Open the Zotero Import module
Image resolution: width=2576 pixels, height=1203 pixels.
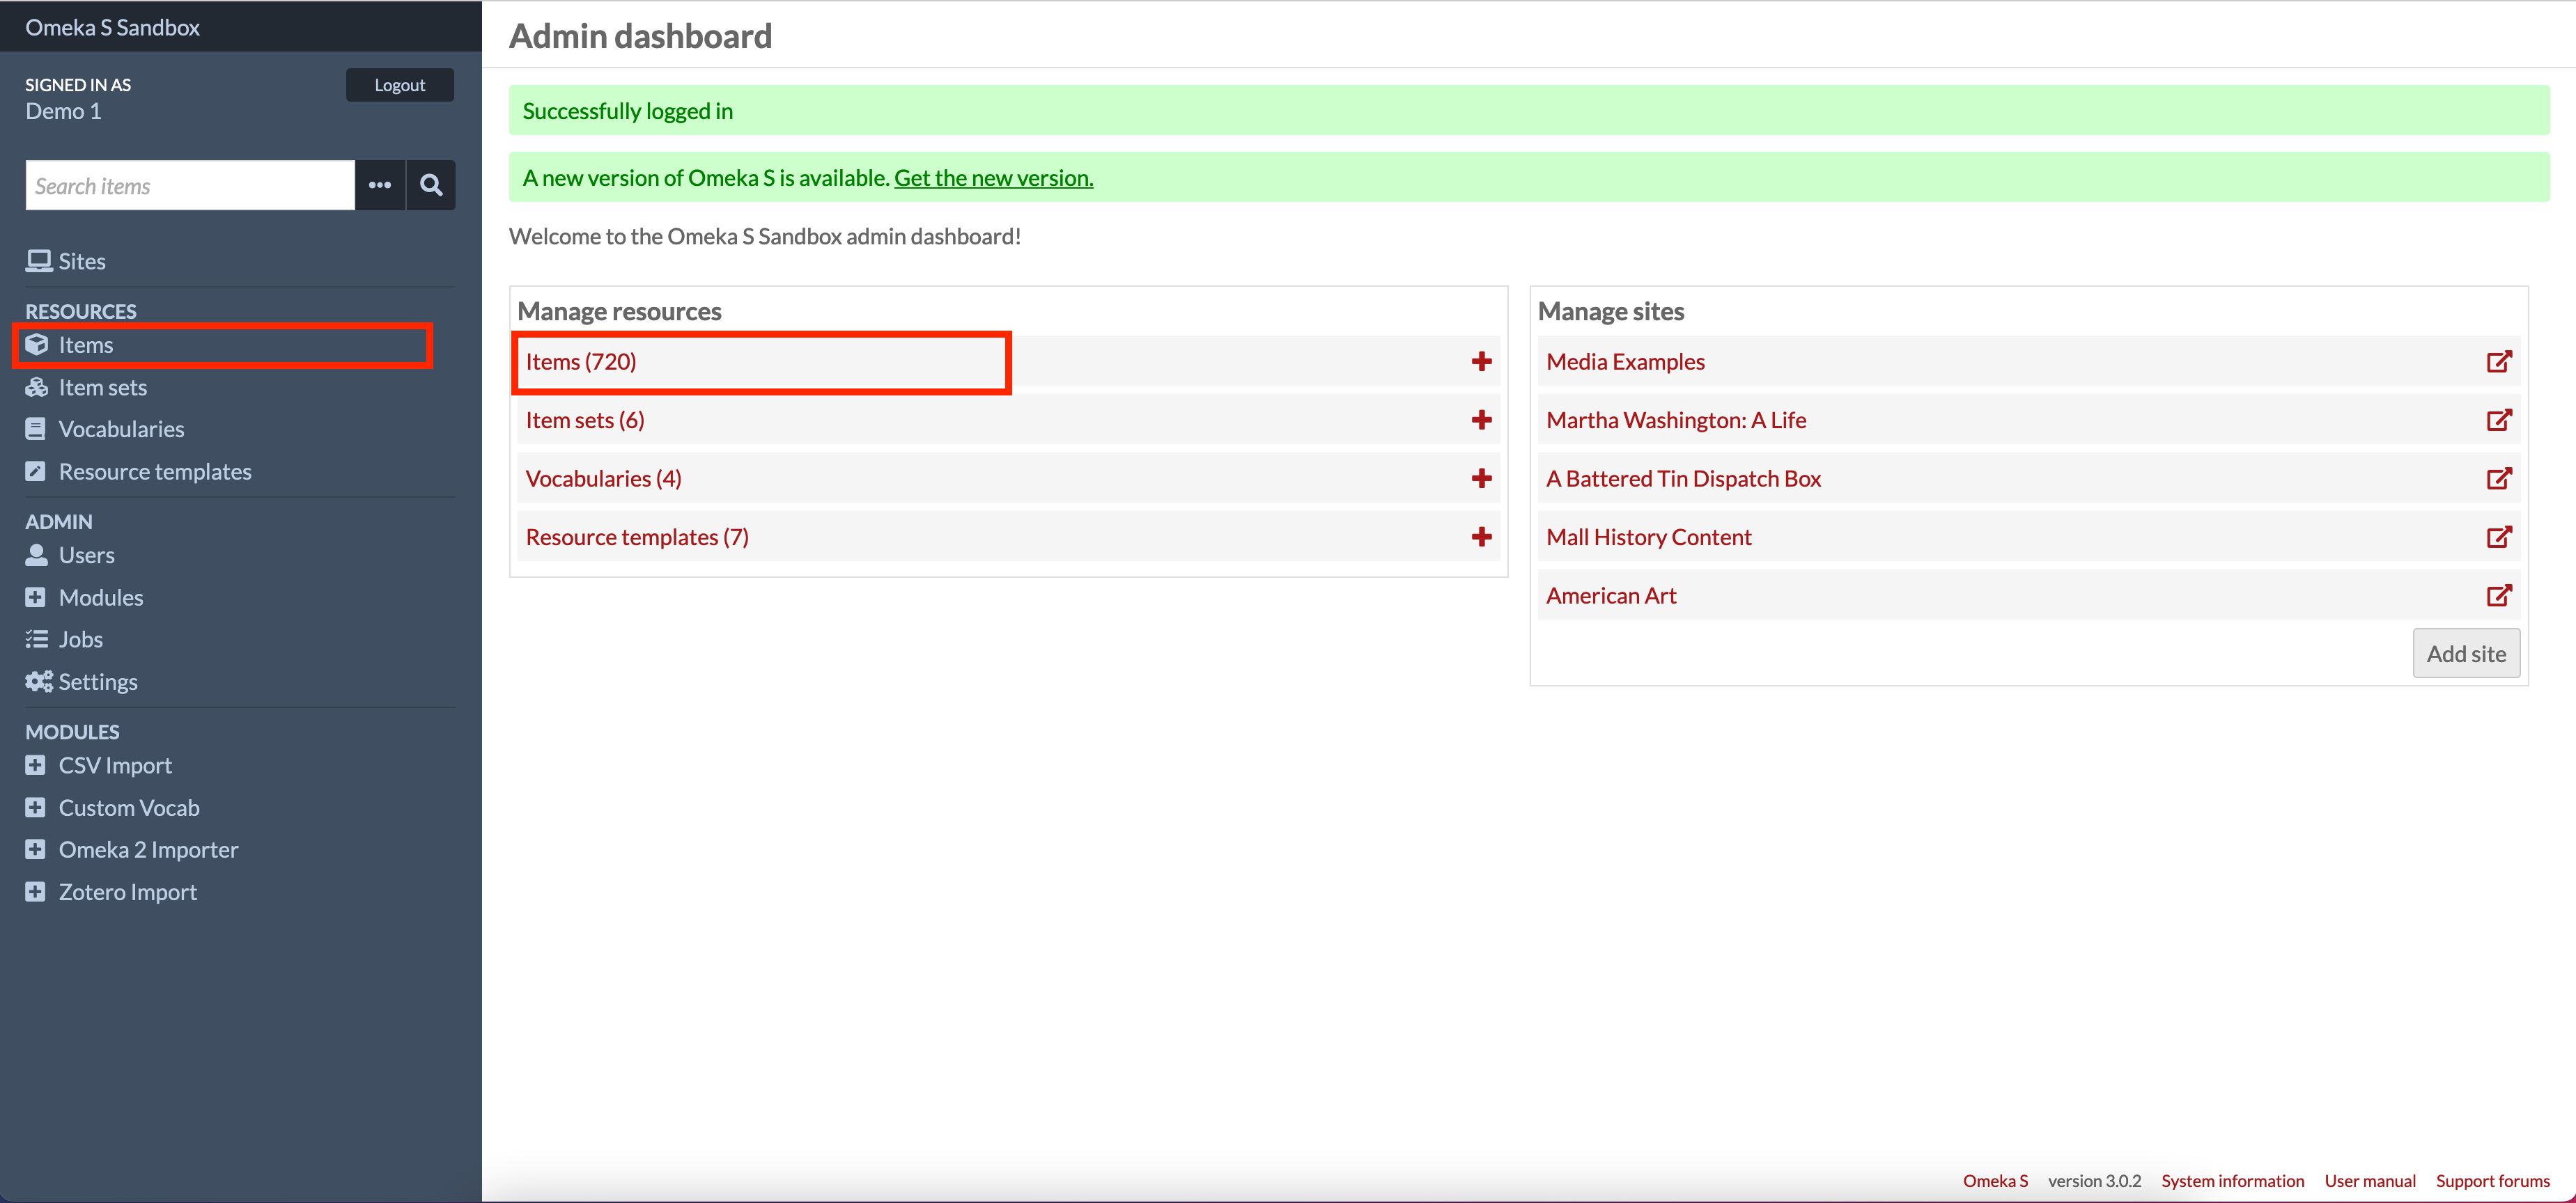click(127, 891)
